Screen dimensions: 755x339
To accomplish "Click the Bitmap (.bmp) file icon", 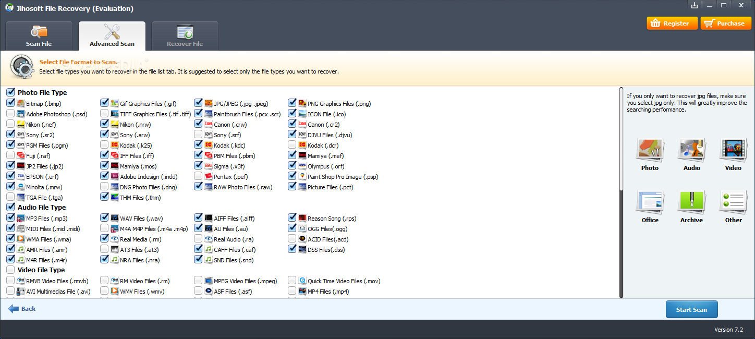I will 21,103.
